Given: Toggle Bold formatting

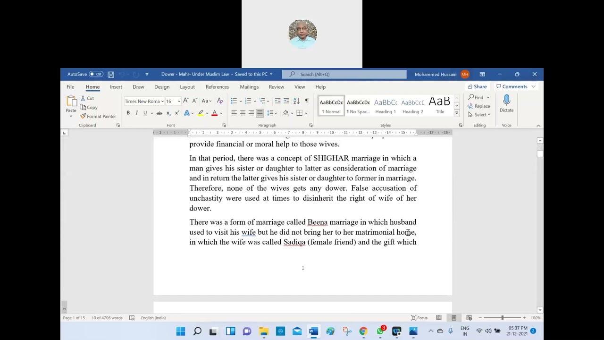Looking at the screenshot, I should point(128,113).
